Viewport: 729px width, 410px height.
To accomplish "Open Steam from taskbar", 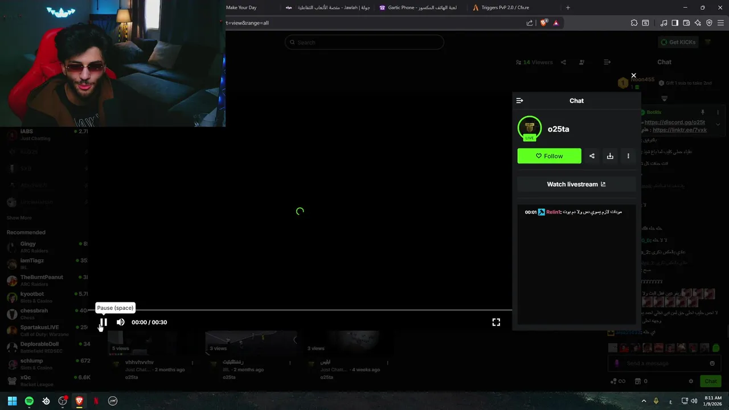I will point(46,401).
